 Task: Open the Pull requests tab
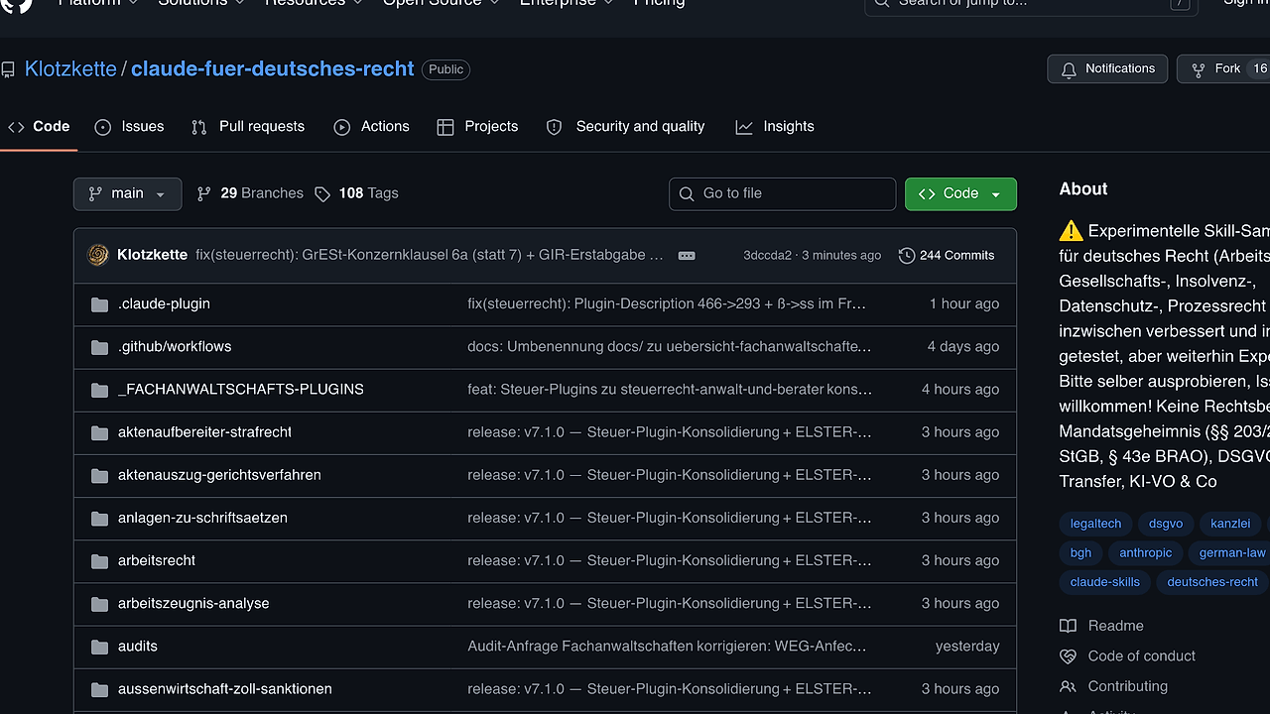248,127
